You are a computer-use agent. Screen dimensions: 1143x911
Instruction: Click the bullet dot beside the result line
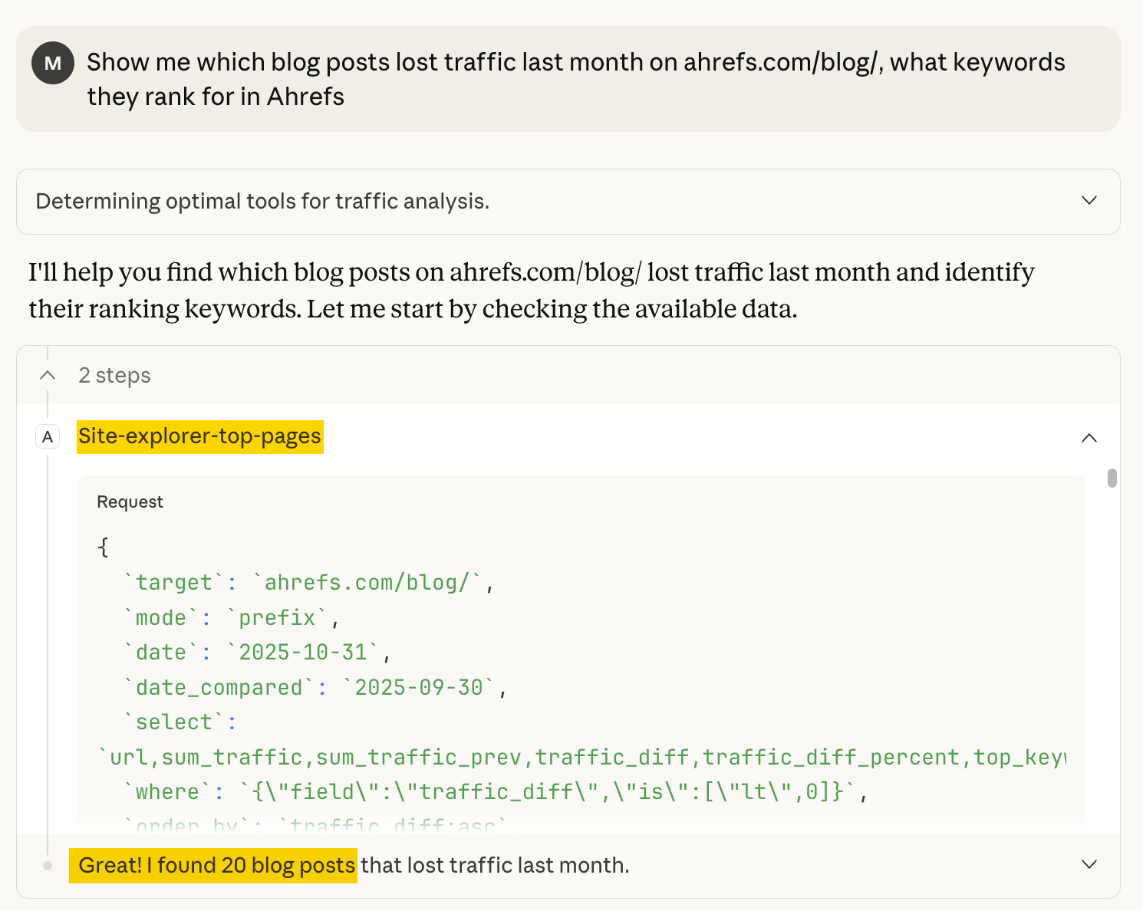[47, 865]
